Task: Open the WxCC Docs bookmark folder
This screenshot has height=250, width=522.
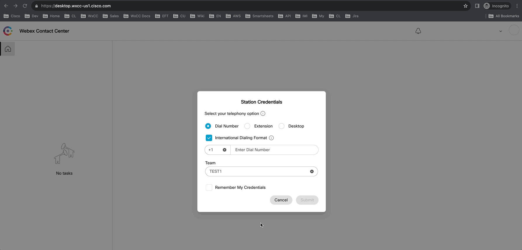Action: [x=137, y=16]
